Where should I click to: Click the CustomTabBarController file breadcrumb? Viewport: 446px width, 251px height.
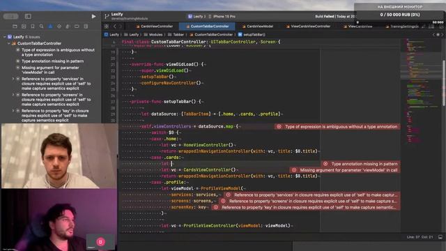pos(211,35)
